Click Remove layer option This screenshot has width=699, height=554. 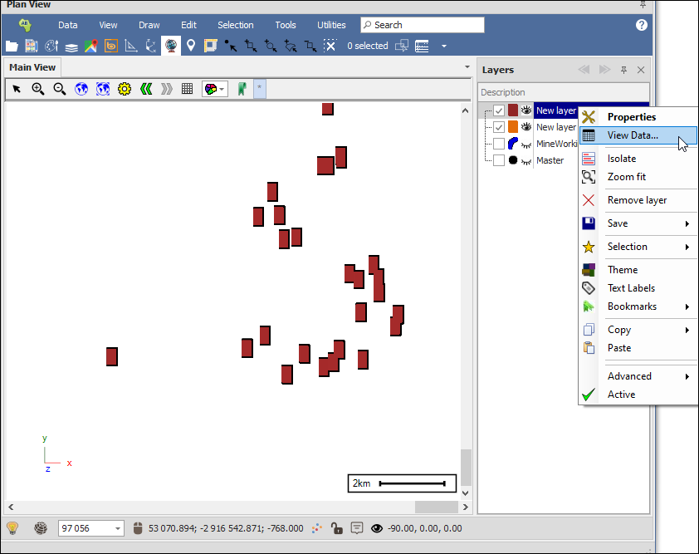pyautogui.click(x=637, y=200)
